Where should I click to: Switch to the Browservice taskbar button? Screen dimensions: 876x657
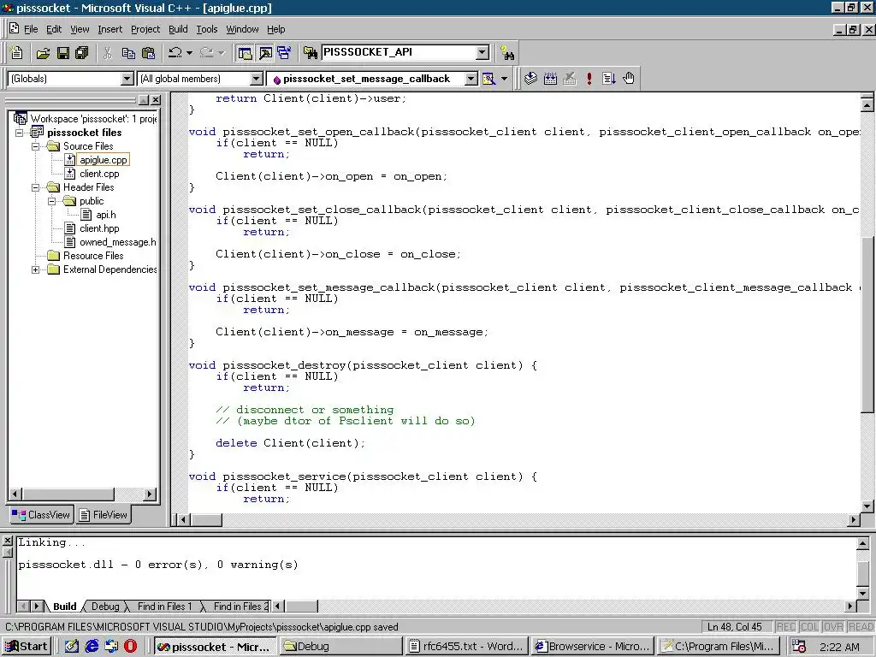592,647
